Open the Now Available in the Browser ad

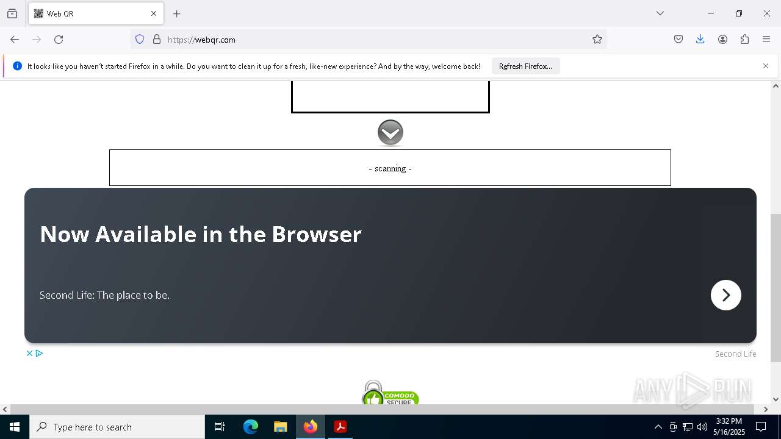[x=201, y=234]
